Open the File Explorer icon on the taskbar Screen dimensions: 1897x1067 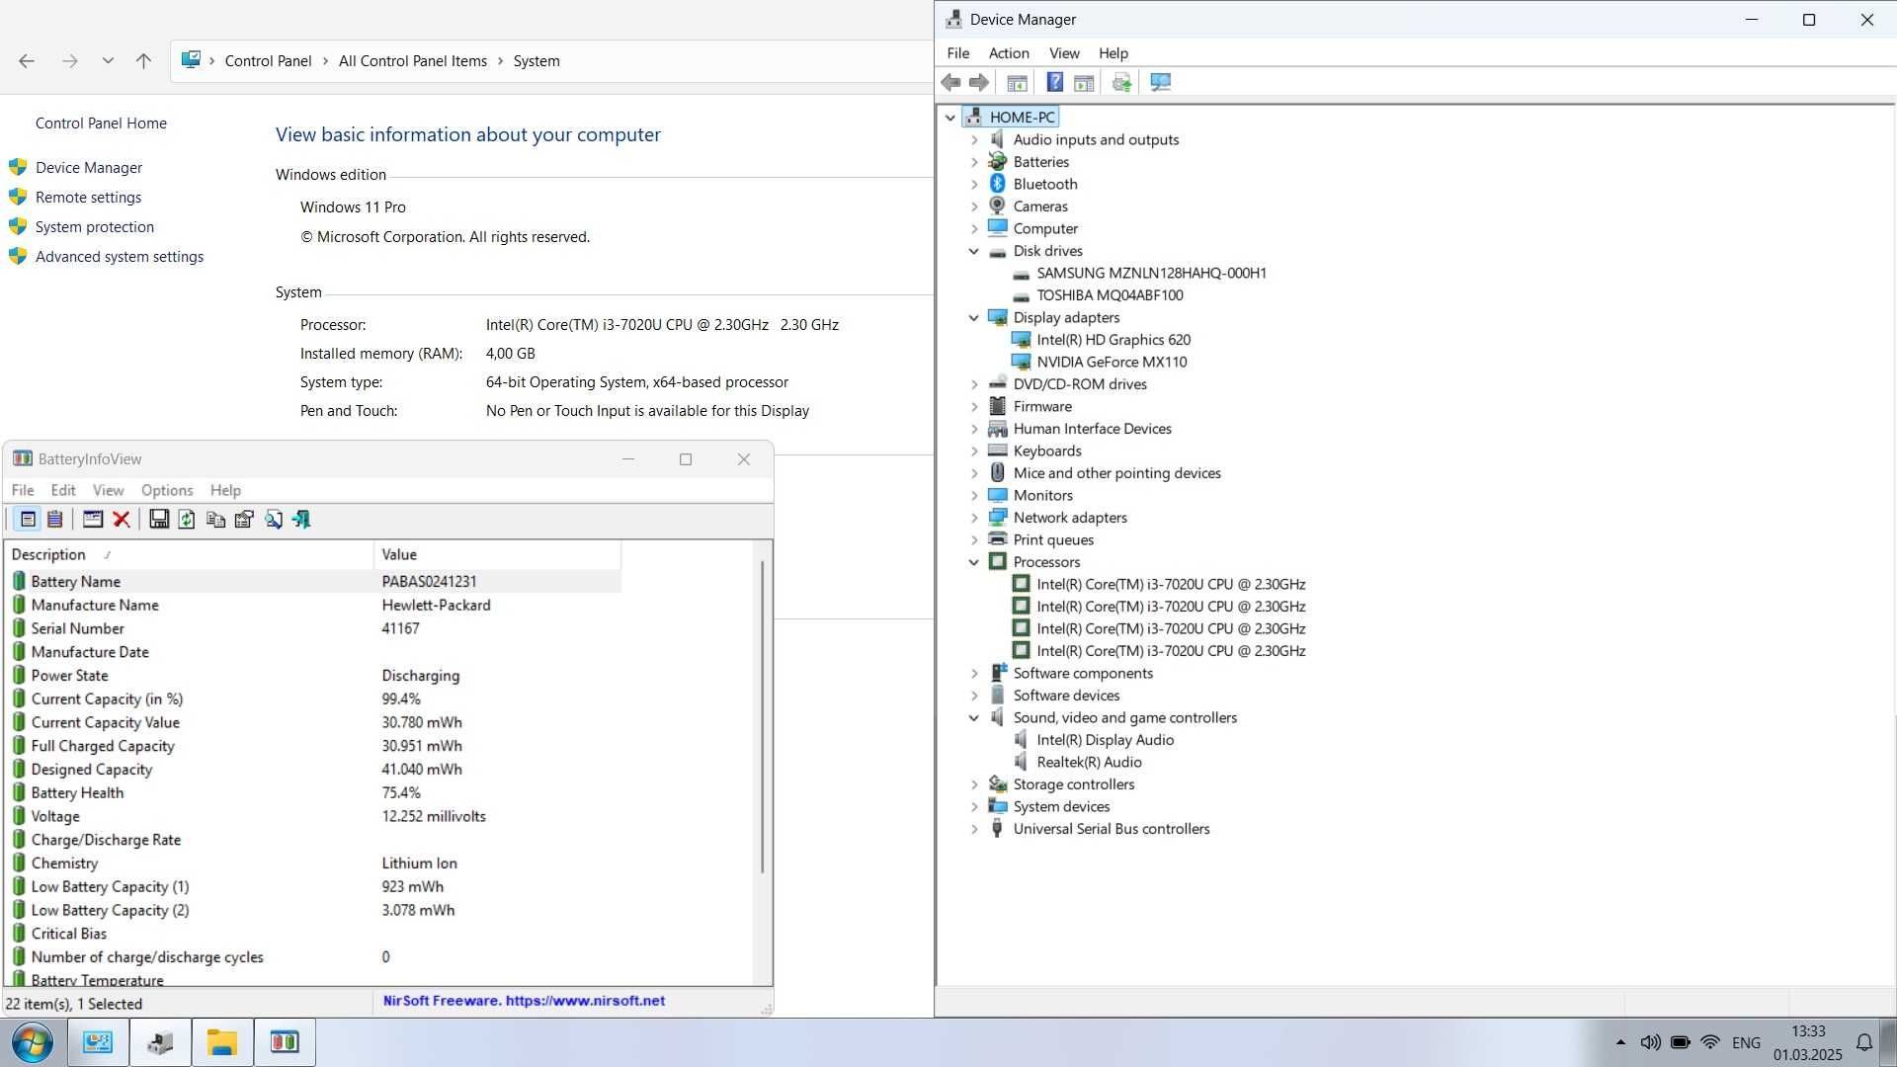click(x=222, y=1042)
